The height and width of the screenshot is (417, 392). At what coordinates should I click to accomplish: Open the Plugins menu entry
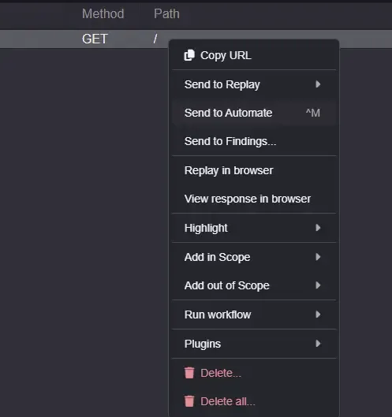254,344
